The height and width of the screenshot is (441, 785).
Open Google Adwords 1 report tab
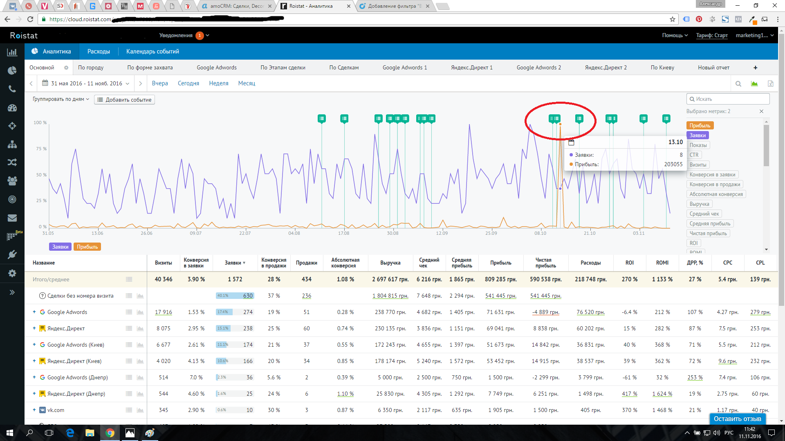click(x=405, y=68)
